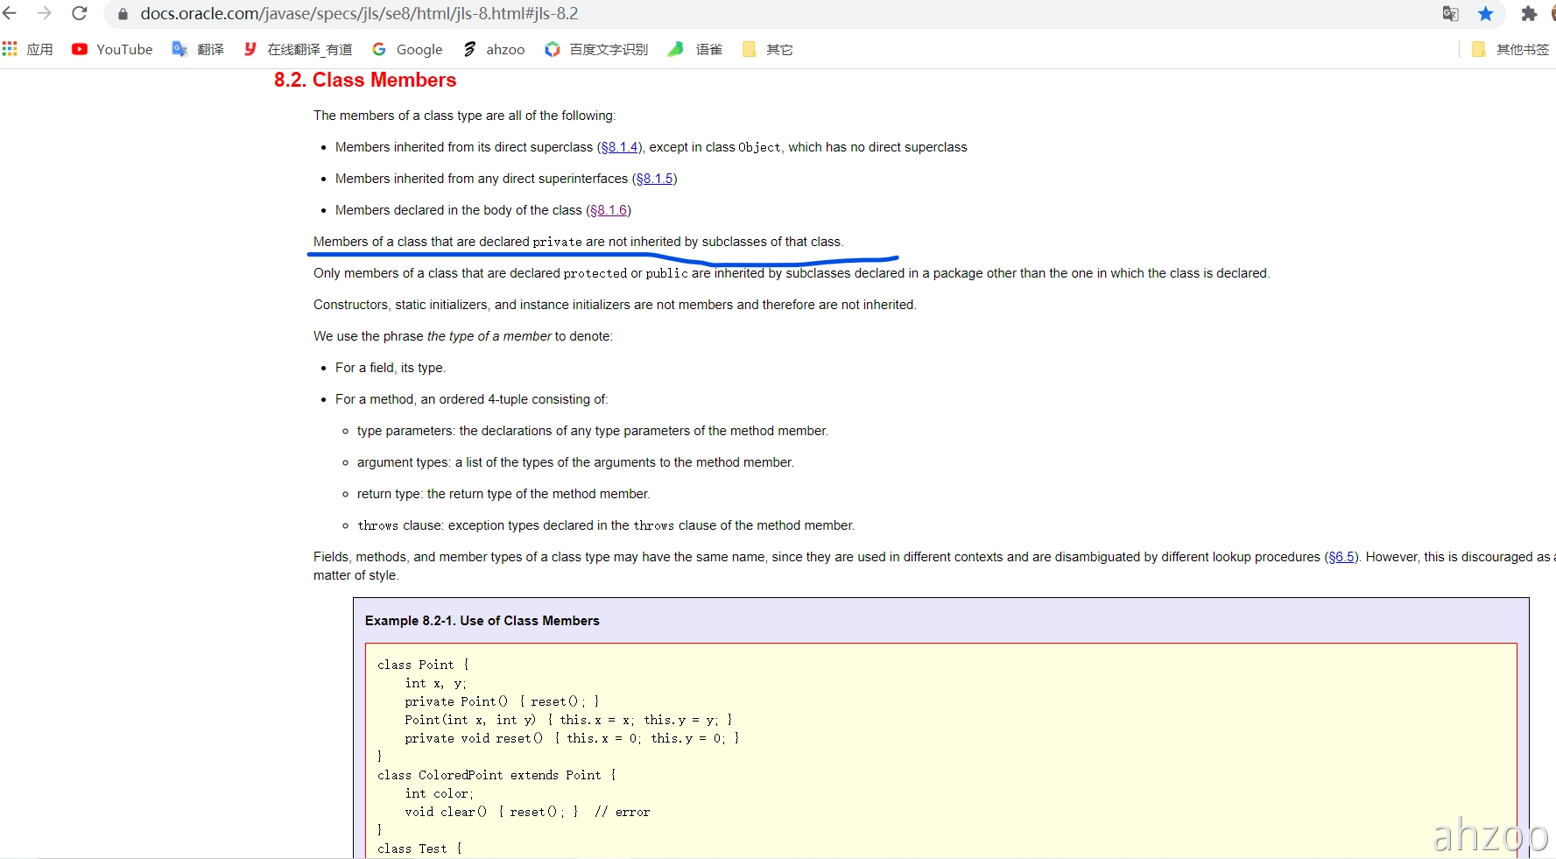Reload the current page
Viewport: 1556px width, 859px height.
tap(80, 13)
